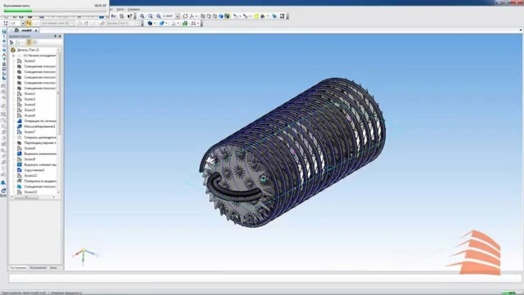The width and height of the screenshot is (524, 295).
Task: Open the system layer combo box
Action: (57, 23)
